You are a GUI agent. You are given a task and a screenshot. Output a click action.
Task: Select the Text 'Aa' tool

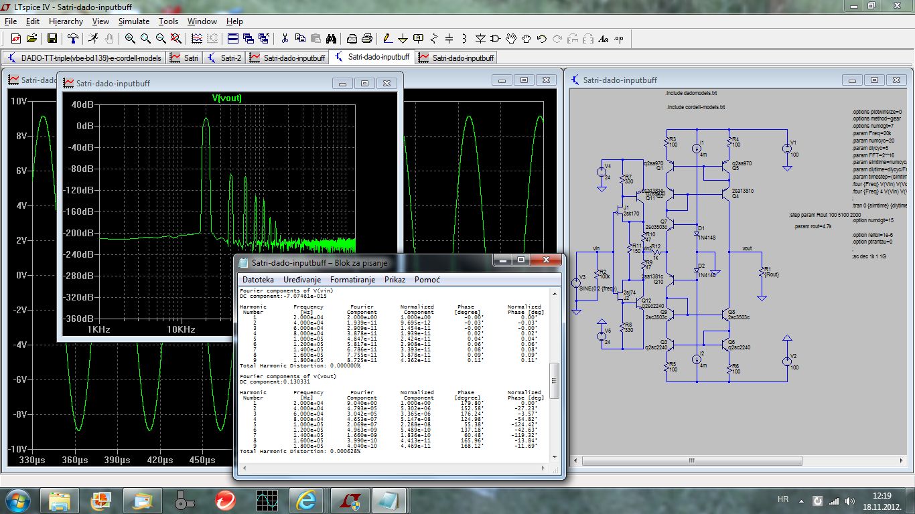tap(604, 38)
